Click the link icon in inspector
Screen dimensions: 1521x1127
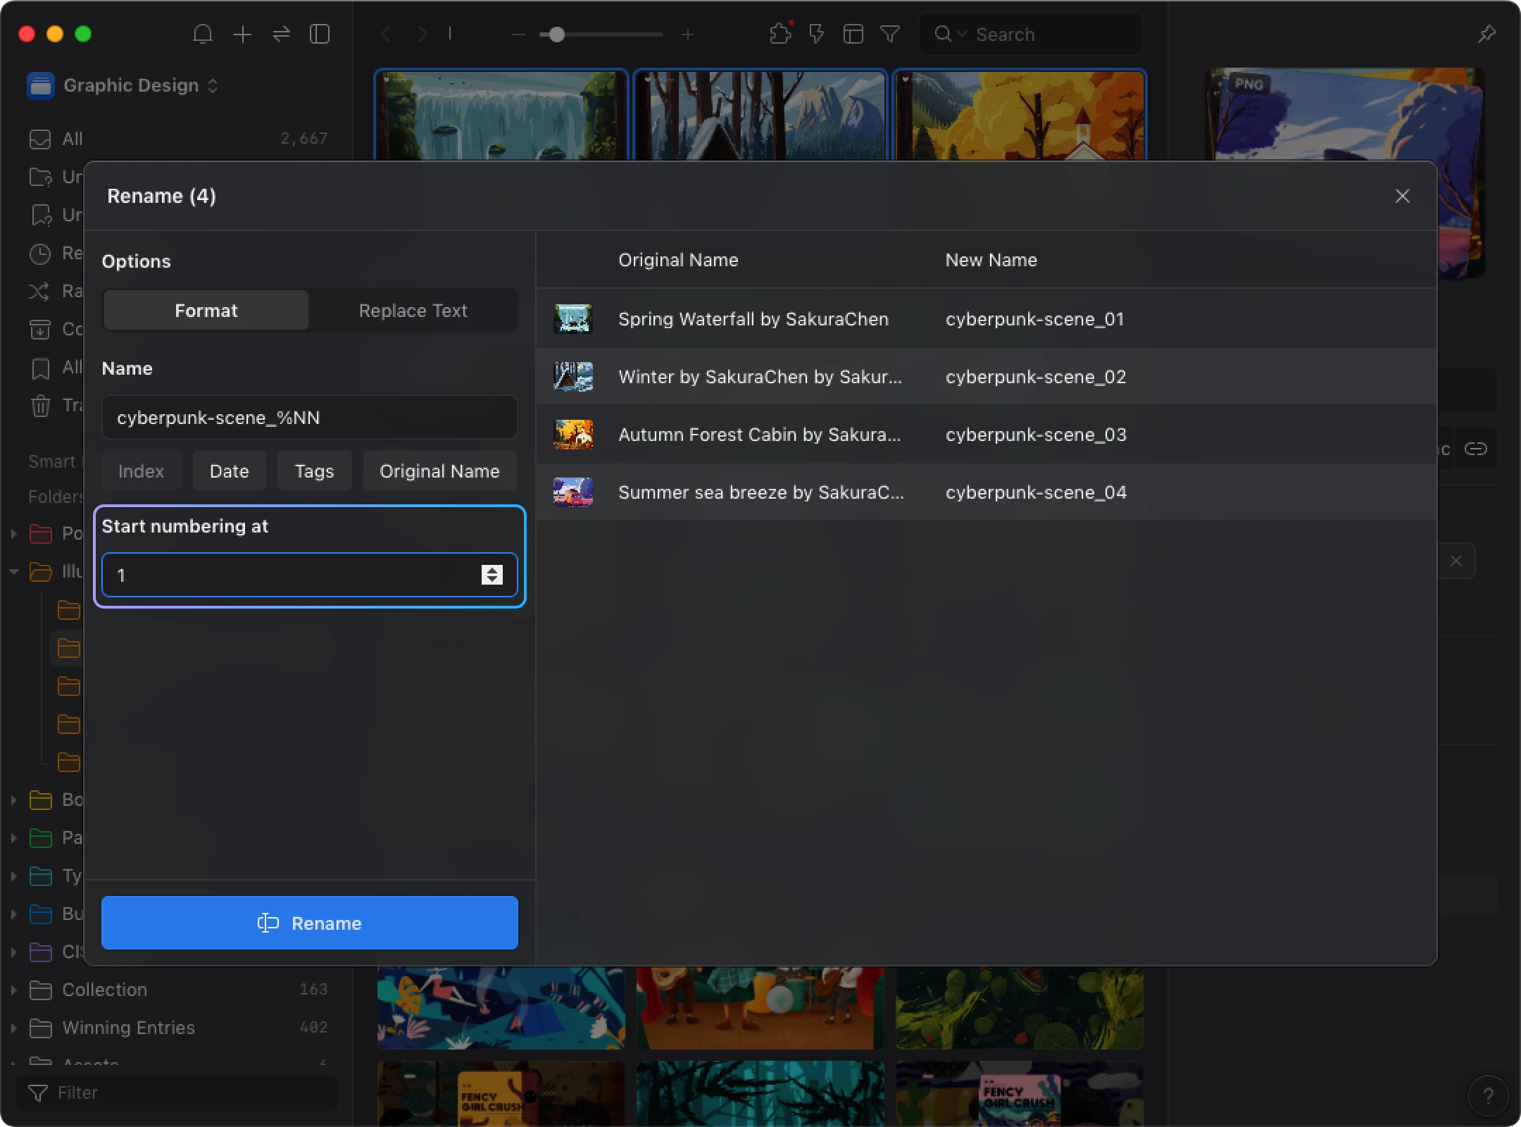coord(1475,449)
